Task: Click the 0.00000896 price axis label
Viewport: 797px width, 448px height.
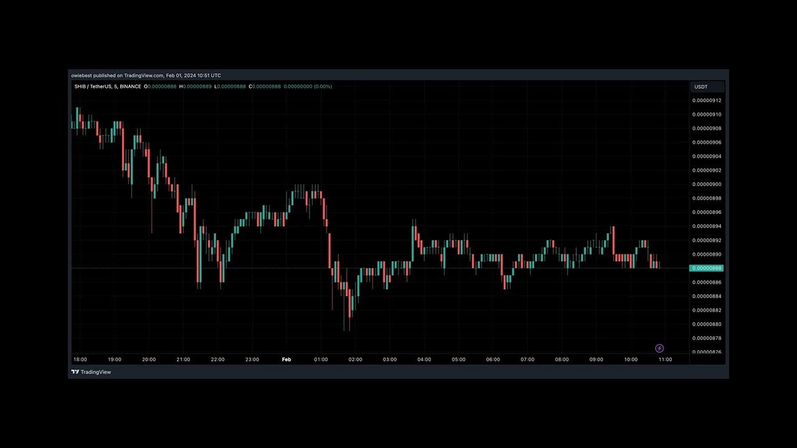Action: (707, 212)
